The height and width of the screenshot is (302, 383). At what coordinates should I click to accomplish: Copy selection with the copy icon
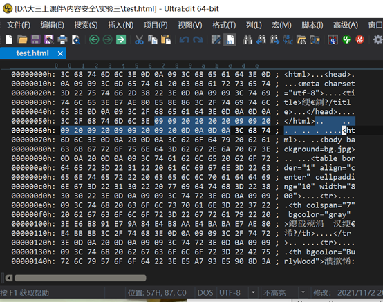pyautogui.click(x=153, y=39)
